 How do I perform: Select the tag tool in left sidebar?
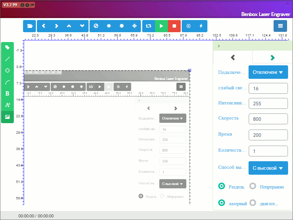pyautogui.click(x=7, y=48)
